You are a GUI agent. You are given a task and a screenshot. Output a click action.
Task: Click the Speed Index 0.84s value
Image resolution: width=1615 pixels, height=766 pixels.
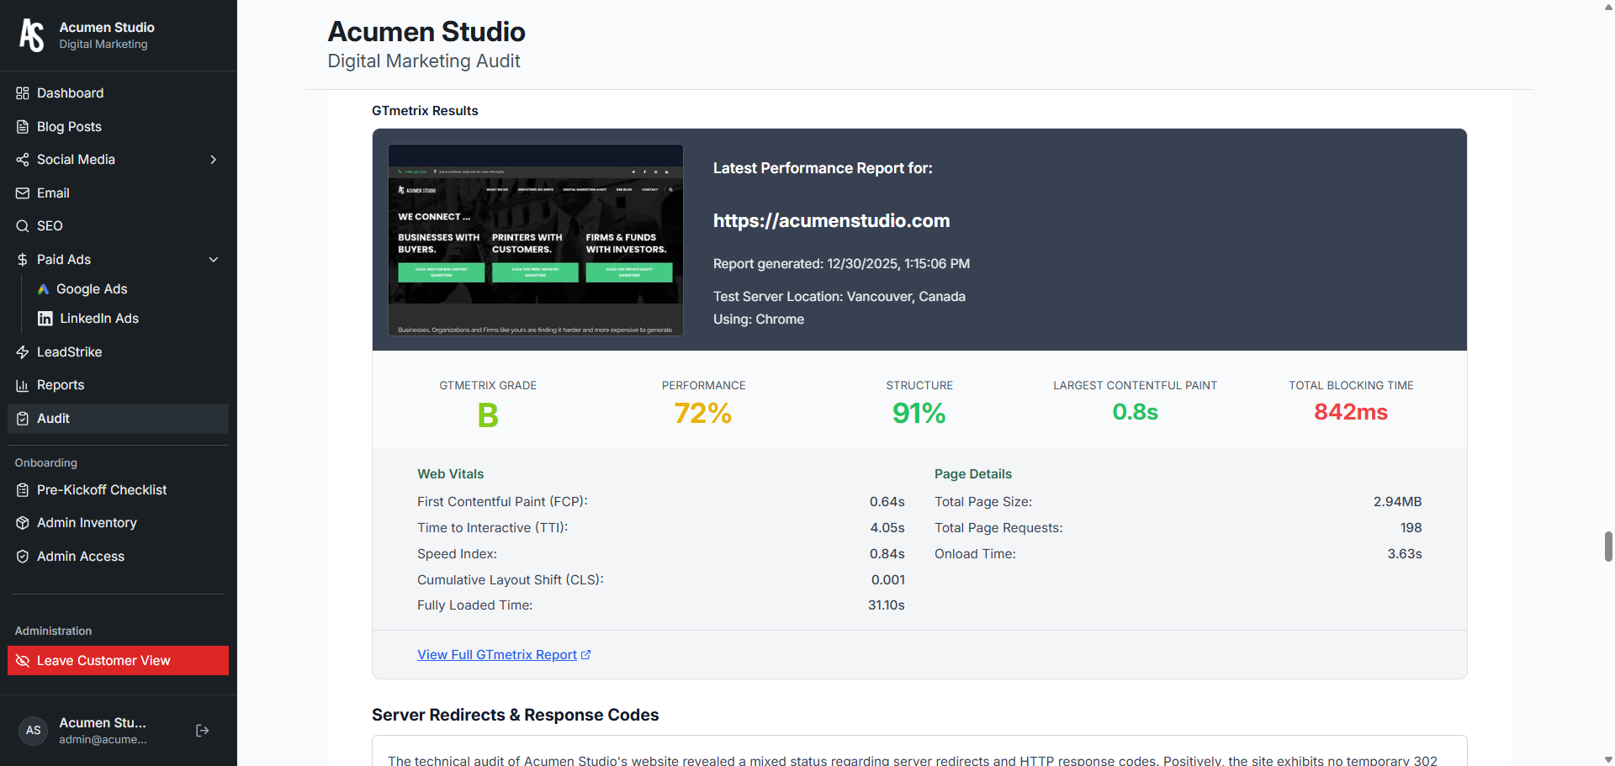[887, 554]
